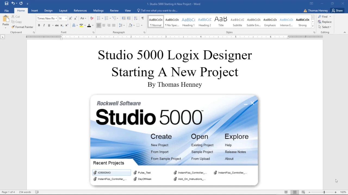The width and height of the screenshot is (348, 195).
Task: Toggle Show/Hide paragraph marks
Action: 143,18
